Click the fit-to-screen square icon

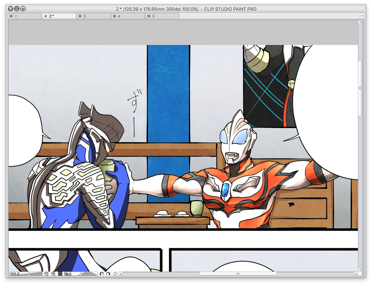[x=60, y=274]
